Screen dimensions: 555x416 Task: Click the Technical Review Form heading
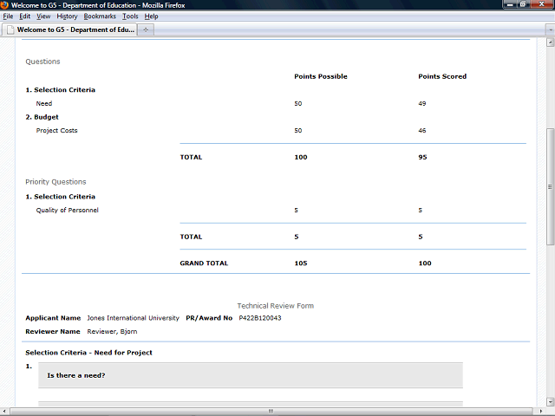(276, 306)
